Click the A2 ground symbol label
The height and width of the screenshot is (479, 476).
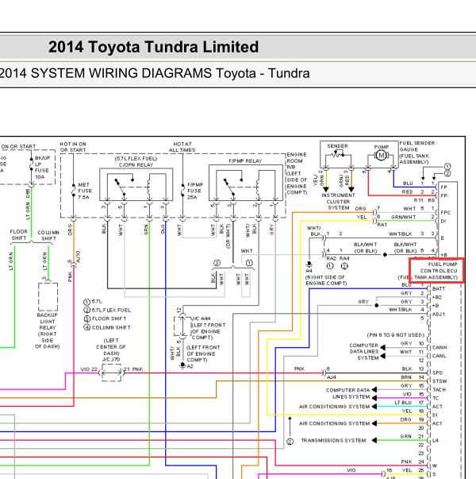(190, 366)
